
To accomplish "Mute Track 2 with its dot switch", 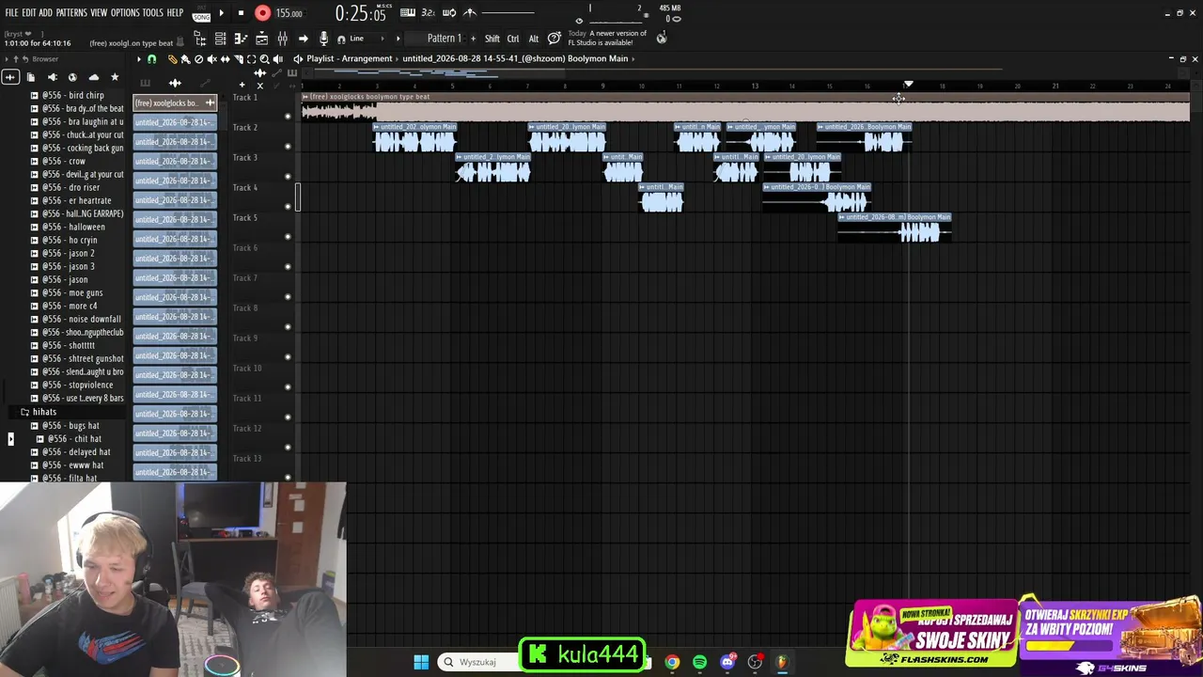I will pyautogui.click(x=288, y=147).
